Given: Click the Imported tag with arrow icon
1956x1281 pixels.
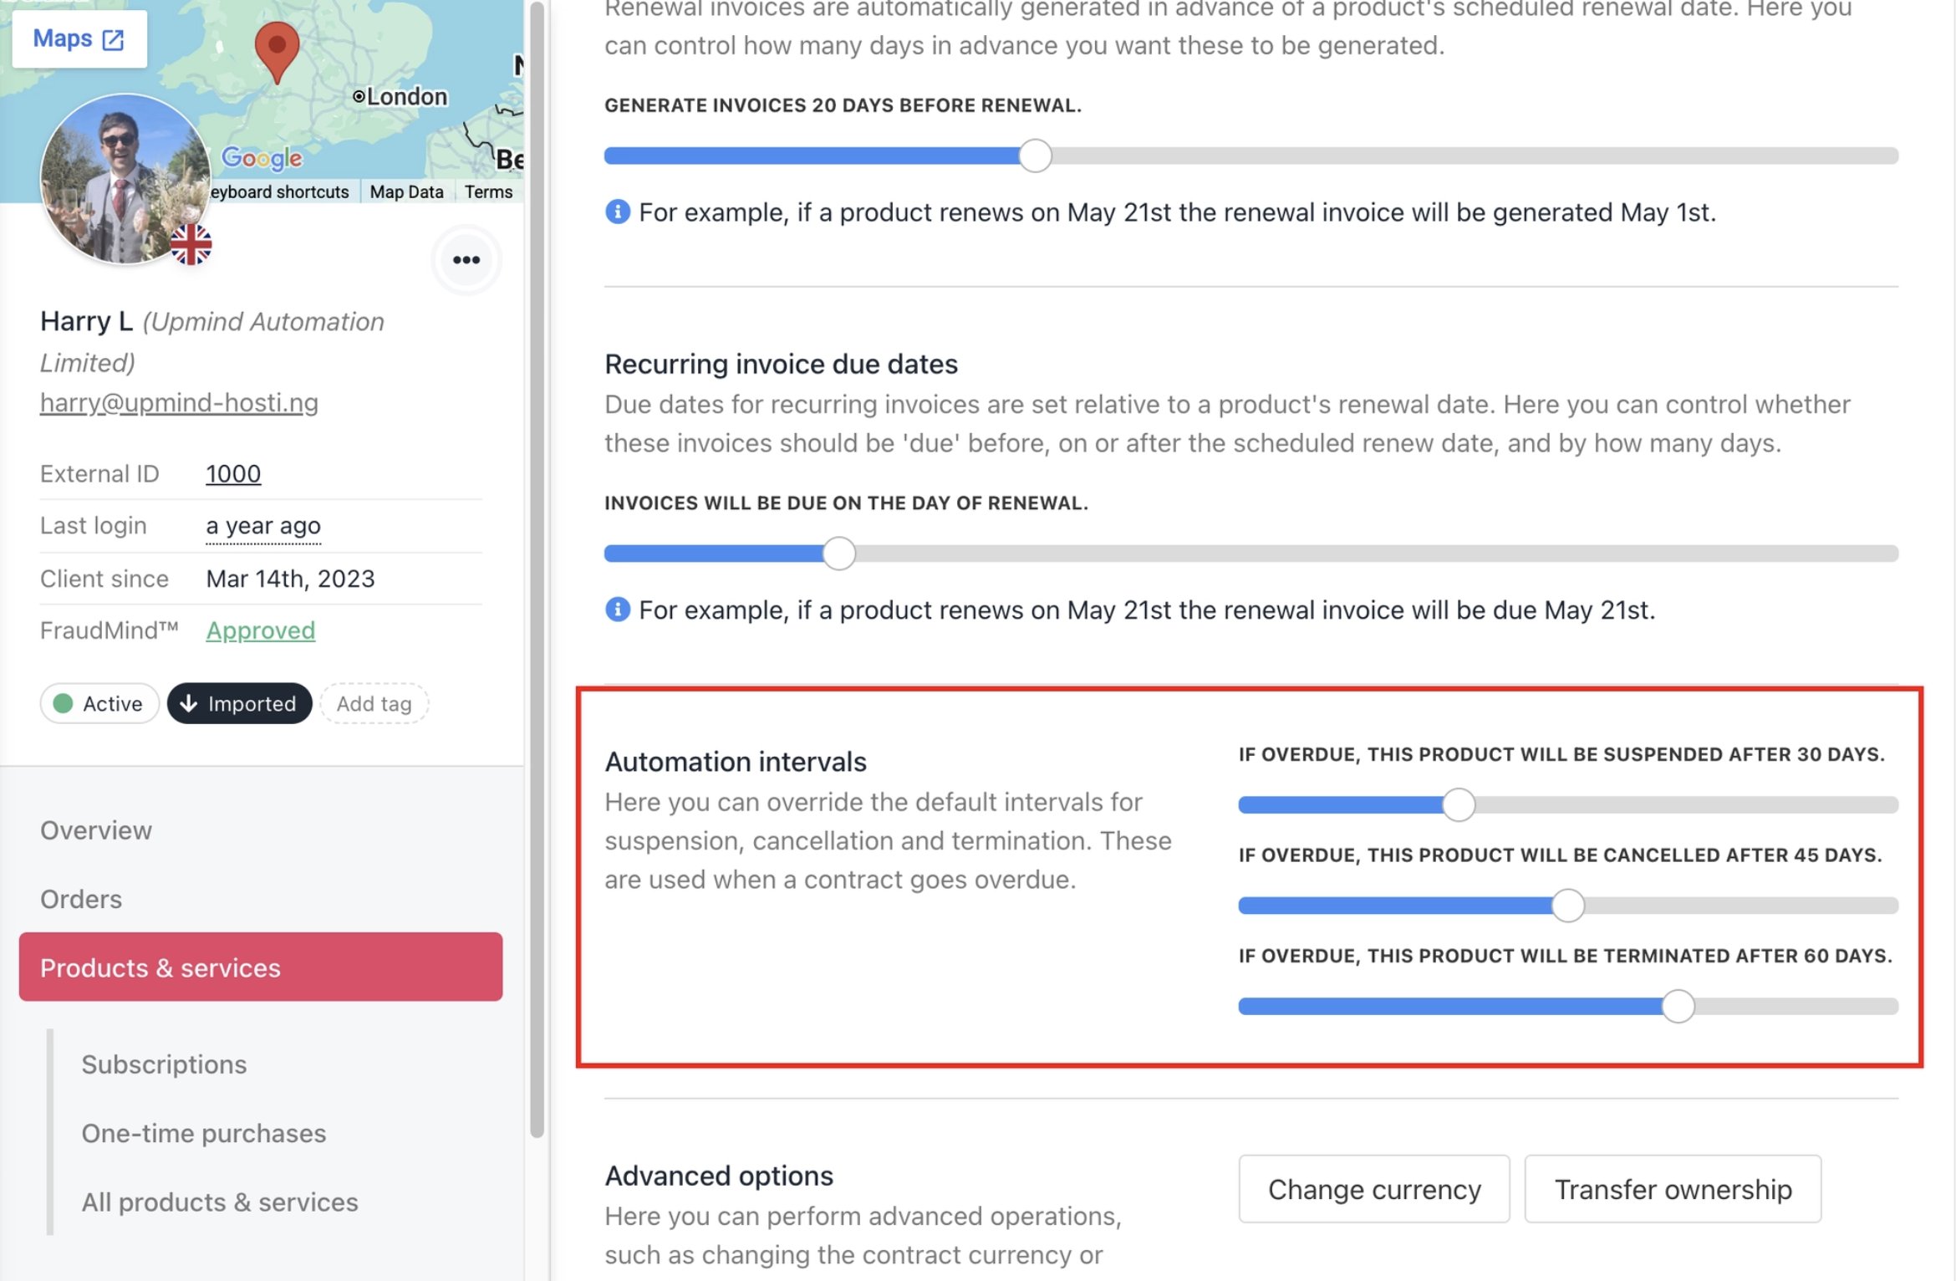Looking at the screenshot, I should 239,703.
